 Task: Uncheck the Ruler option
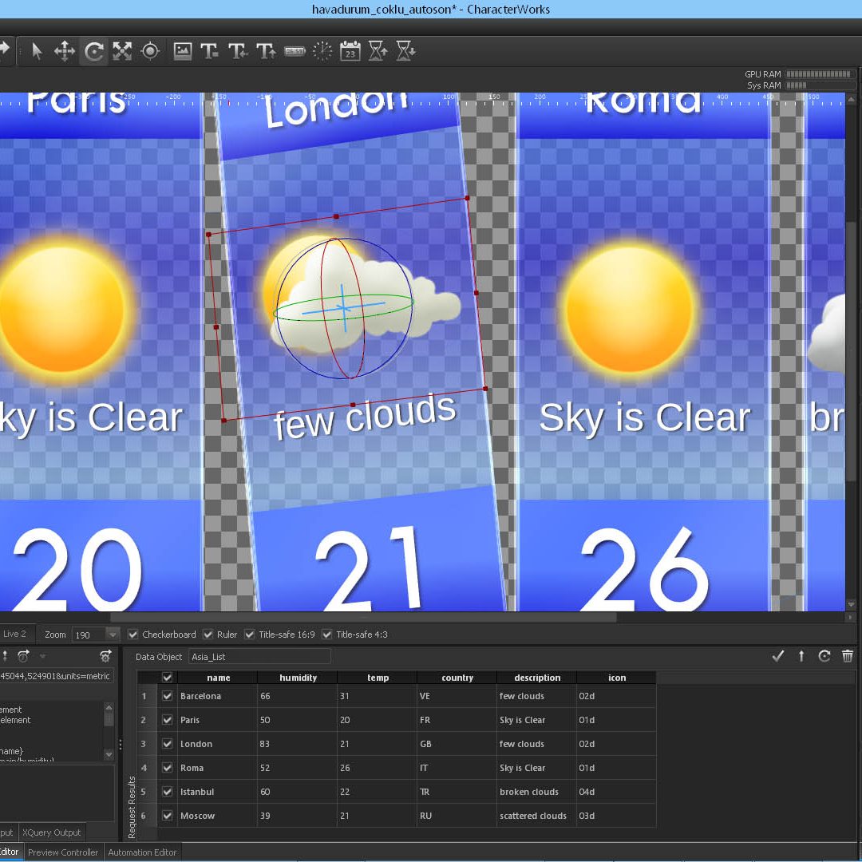[x=208, y=635]
